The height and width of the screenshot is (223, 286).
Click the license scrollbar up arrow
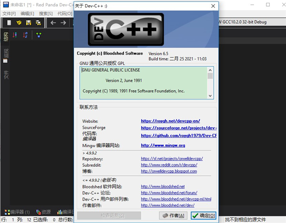coord(210,70)
